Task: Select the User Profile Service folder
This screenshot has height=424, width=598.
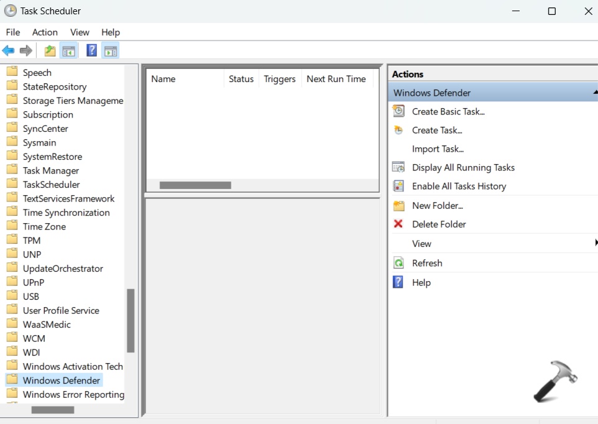Action: (61, 311)
